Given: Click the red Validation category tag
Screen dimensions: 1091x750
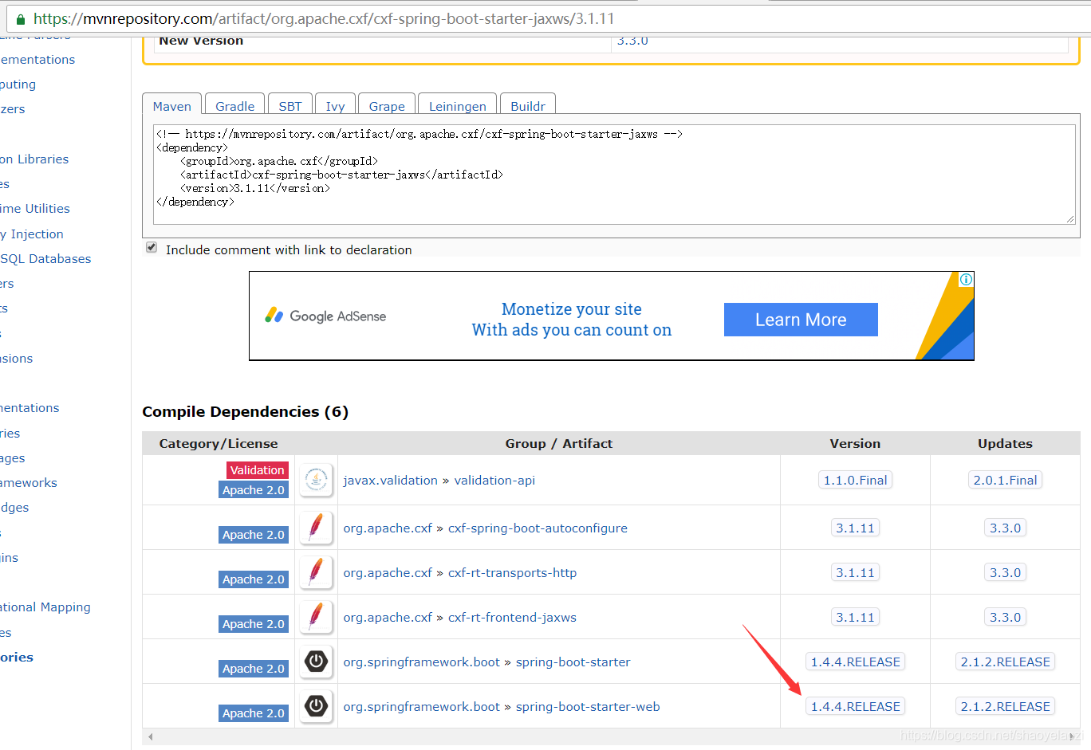Looking at the screenshot, I should [257, 470].
